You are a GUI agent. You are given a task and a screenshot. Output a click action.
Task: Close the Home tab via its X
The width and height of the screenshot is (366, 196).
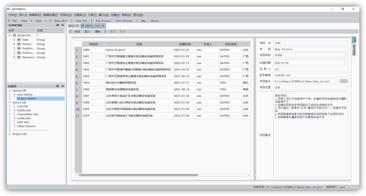point(77,26)
